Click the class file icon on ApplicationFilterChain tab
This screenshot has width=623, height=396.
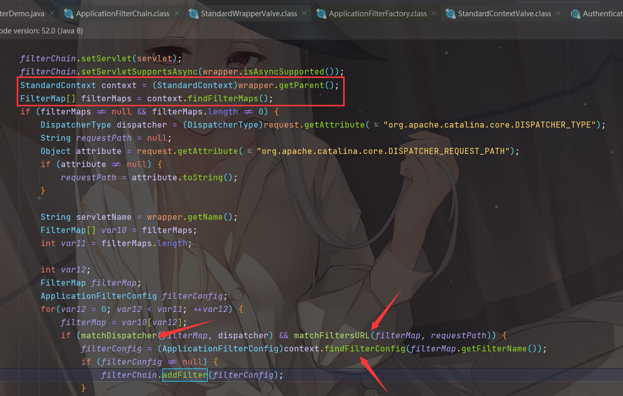coord(68,14)
